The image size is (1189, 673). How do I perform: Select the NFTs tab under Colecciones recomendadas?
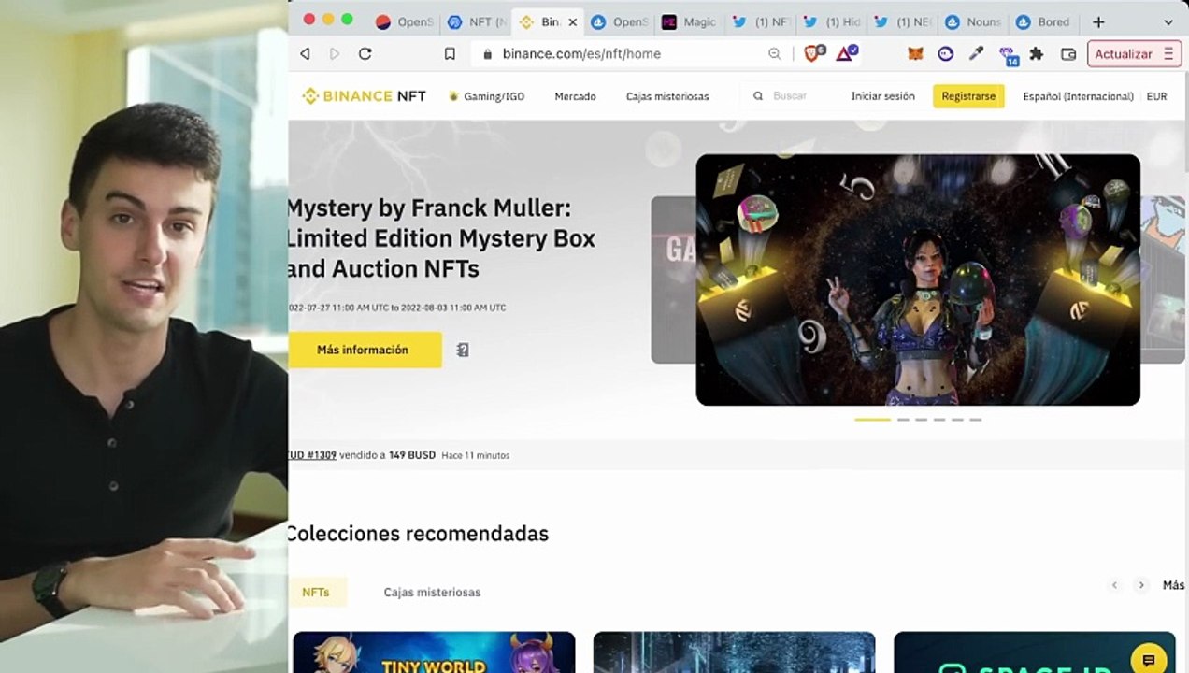(316, 592)
